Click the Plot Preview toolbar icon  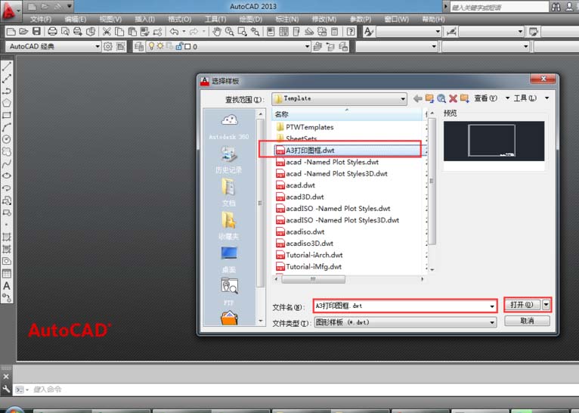coord(65,32)
